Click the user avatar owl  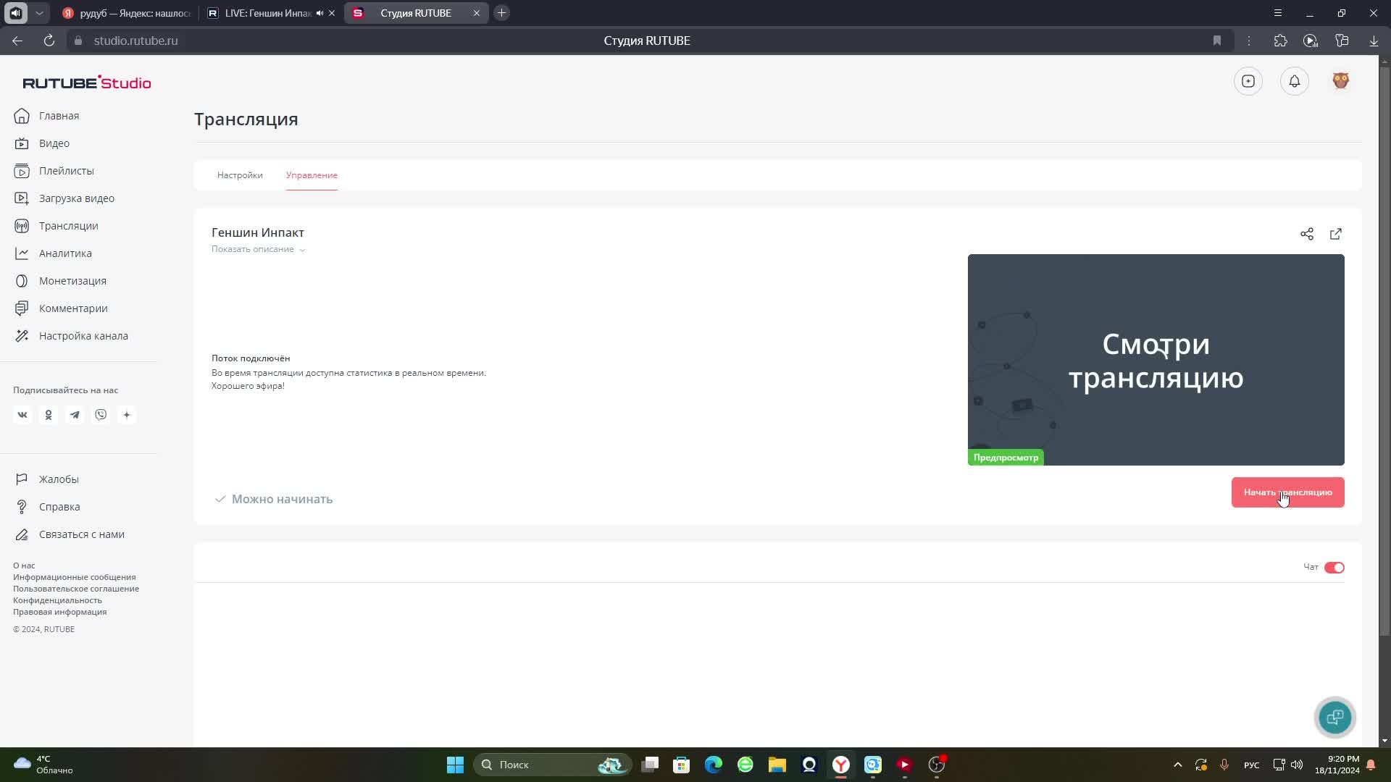1340,81
